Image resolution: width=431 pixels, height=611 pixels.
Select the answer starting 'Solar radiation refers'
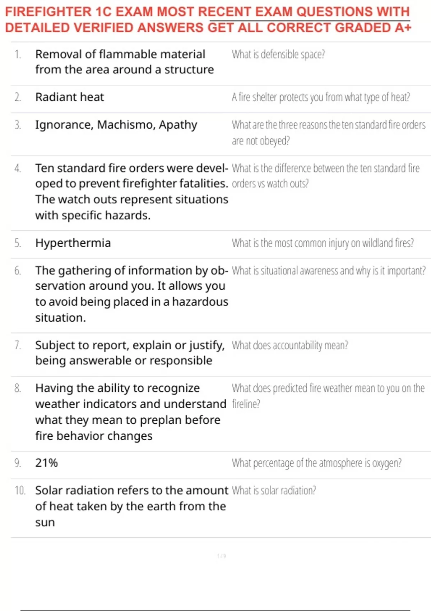tap(131, 506)
